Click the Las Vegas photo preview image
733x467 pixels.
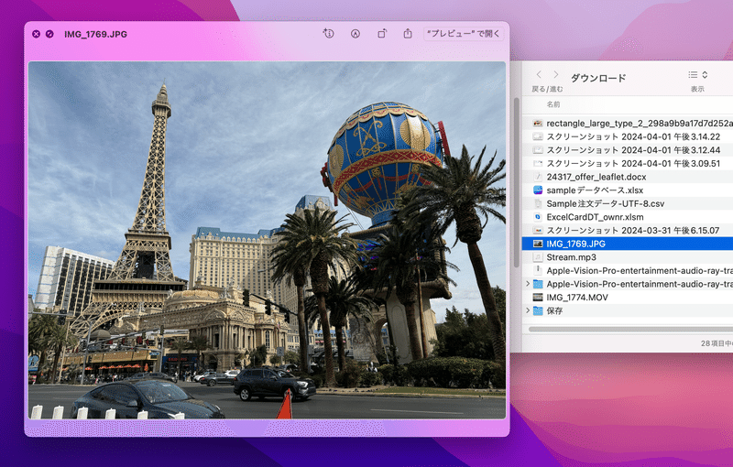tap(267, 240)
